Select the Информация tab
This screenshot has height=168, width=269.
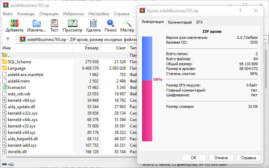(x=153, y=22)
